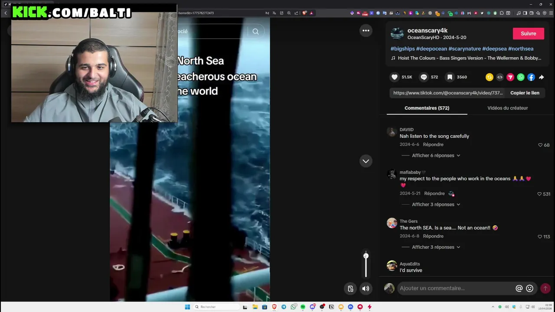Expand Afficher 3 réponses under The Gers

(x=436, y=247)
